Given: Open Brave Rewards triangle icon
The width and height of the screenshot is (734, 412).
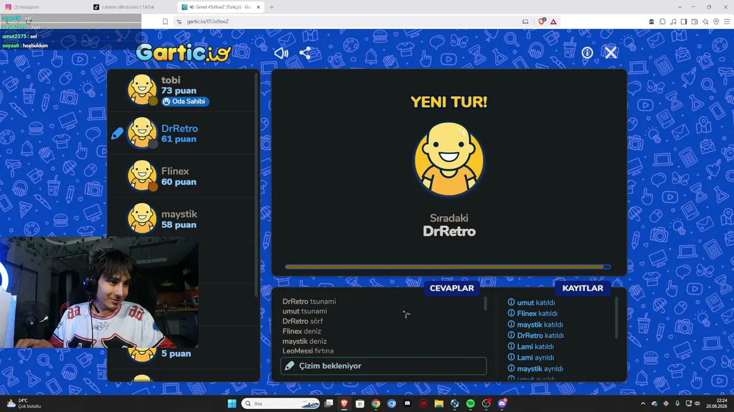Looking at the screenshot, I should coord(553,21).
